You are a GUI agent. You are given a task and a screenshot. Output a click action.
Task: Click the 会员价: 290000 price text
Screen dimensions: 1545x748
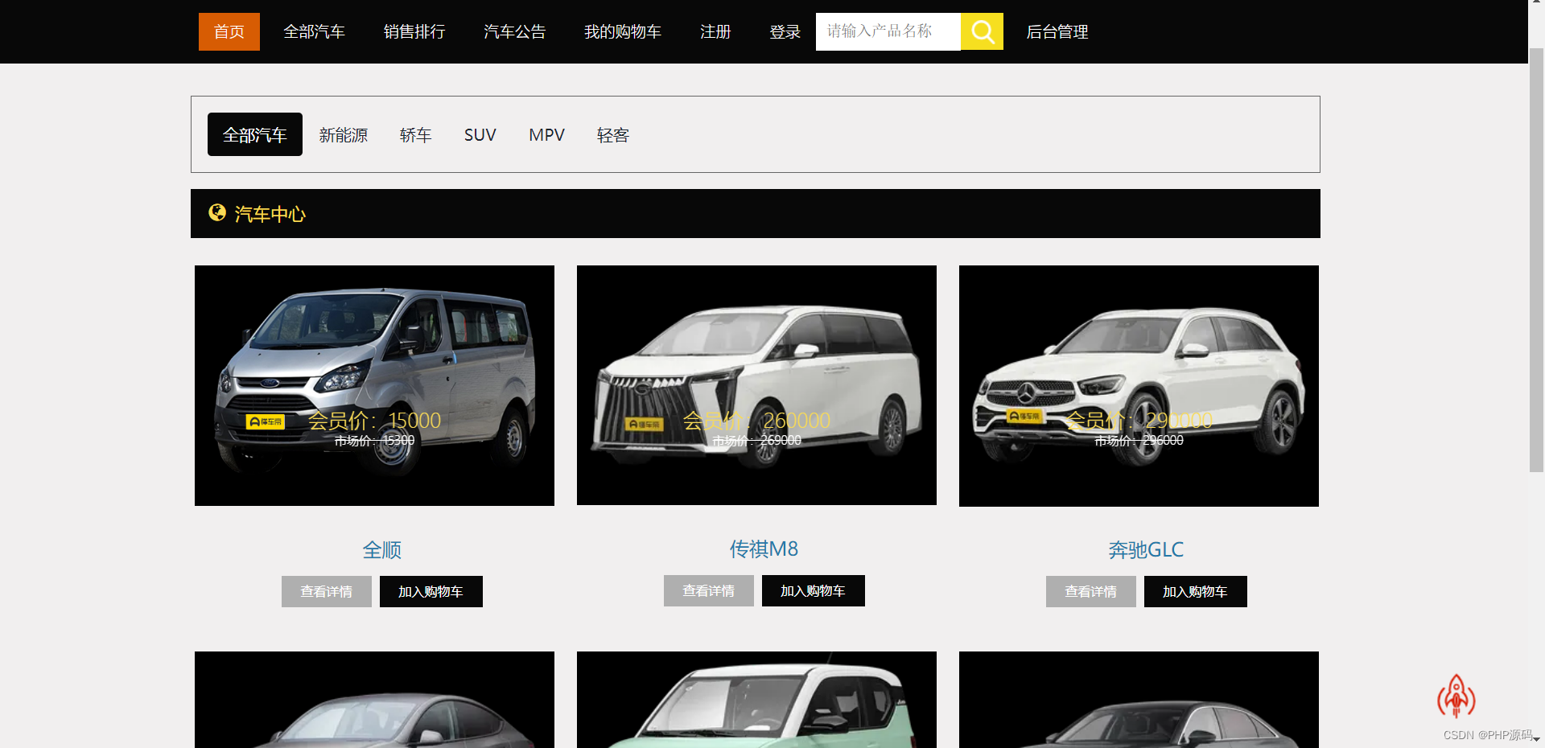1139,421
